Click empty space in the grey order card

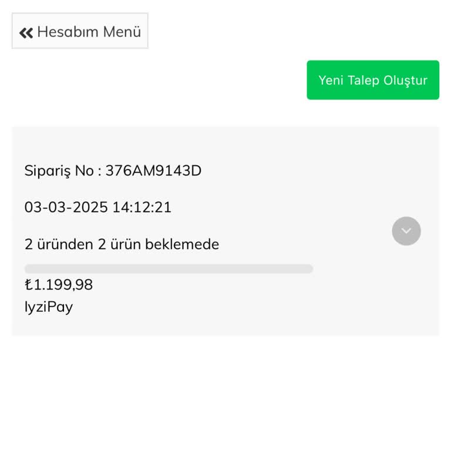(352, 305)
